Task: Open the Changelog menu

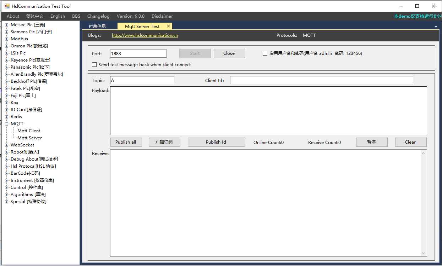Action: point(98,16)
